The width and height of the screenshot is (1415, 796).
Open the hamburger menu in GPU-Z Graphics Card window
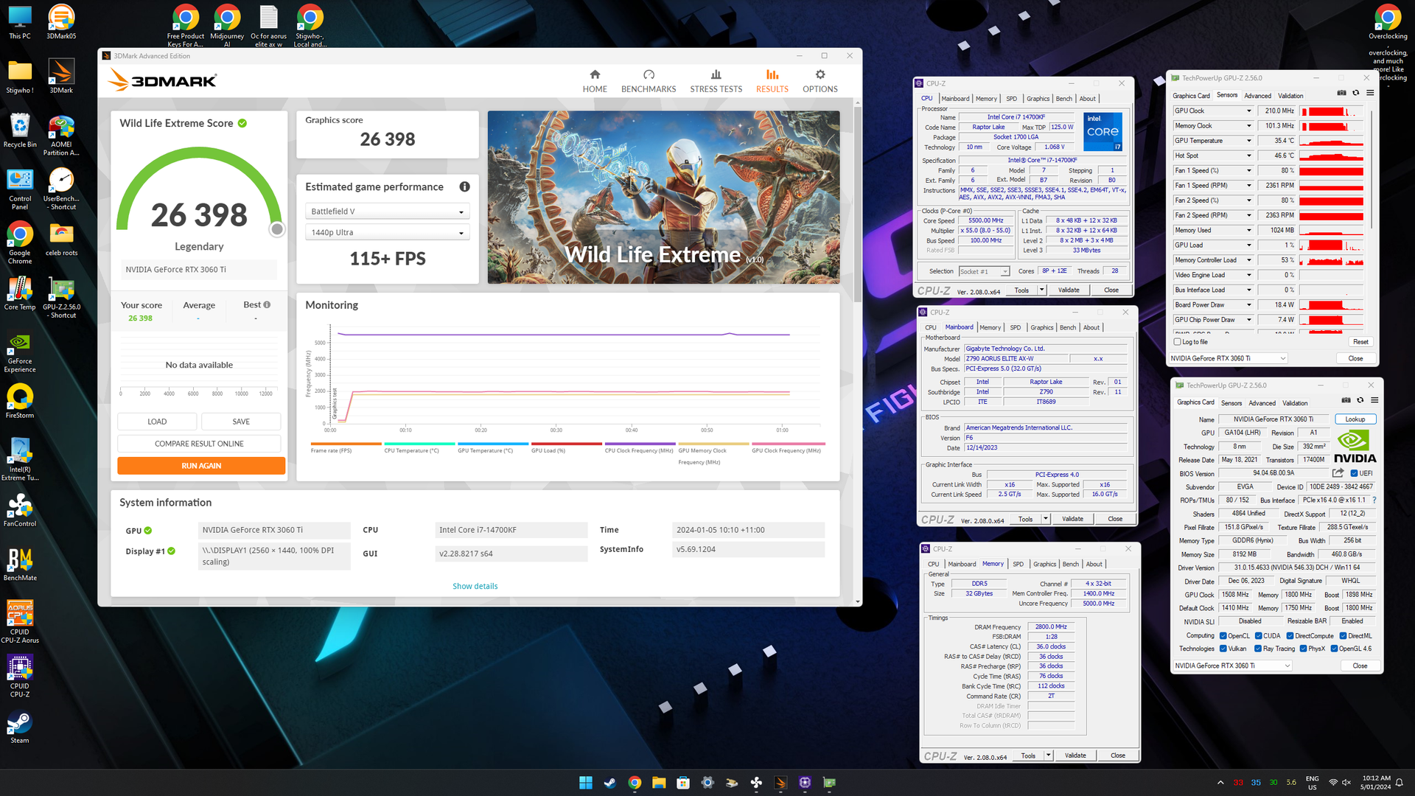[1374, 400]
